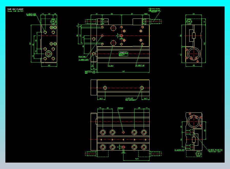
Task: Select the CHELIC nameplate on the cylinder body
Action: tap(123, 54)
